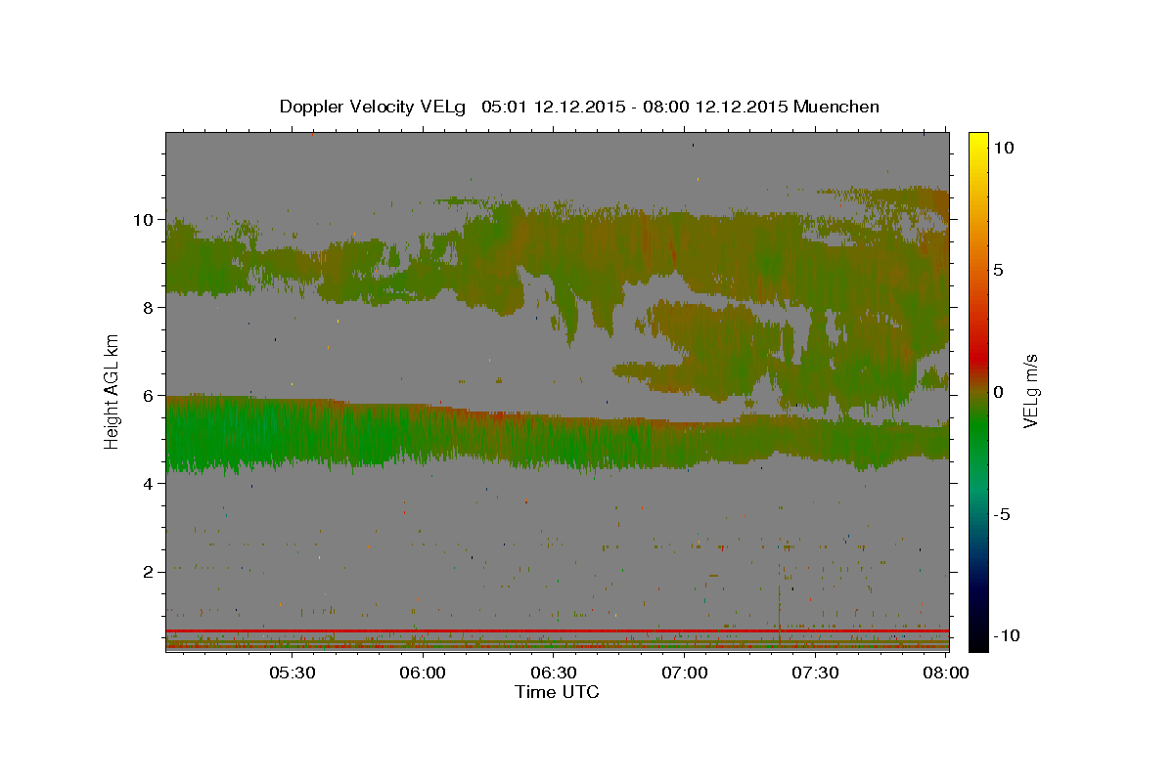1174x782 pixels.
Task: Click the 06:00 time tick label
Action: click(x=423, y=673)
